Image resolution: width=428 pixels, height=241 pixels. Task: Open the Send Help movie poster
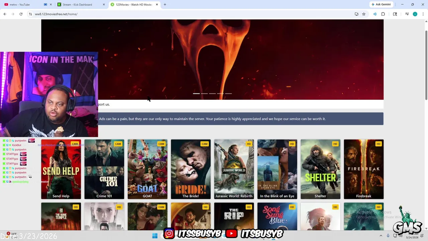[x=61, y=169]
